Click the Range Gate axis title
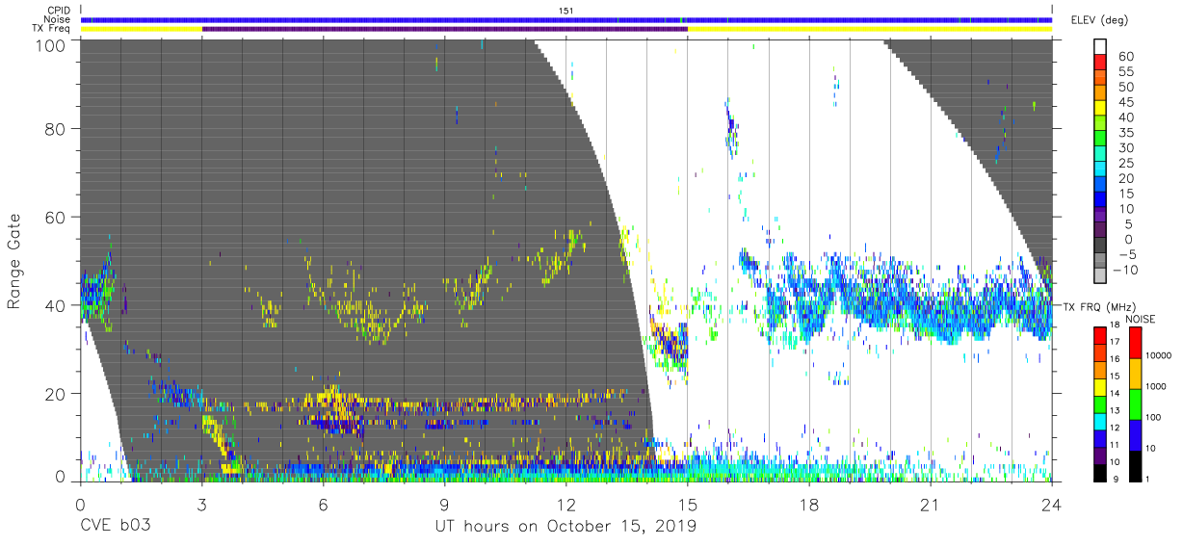 [x=15, y=261]
